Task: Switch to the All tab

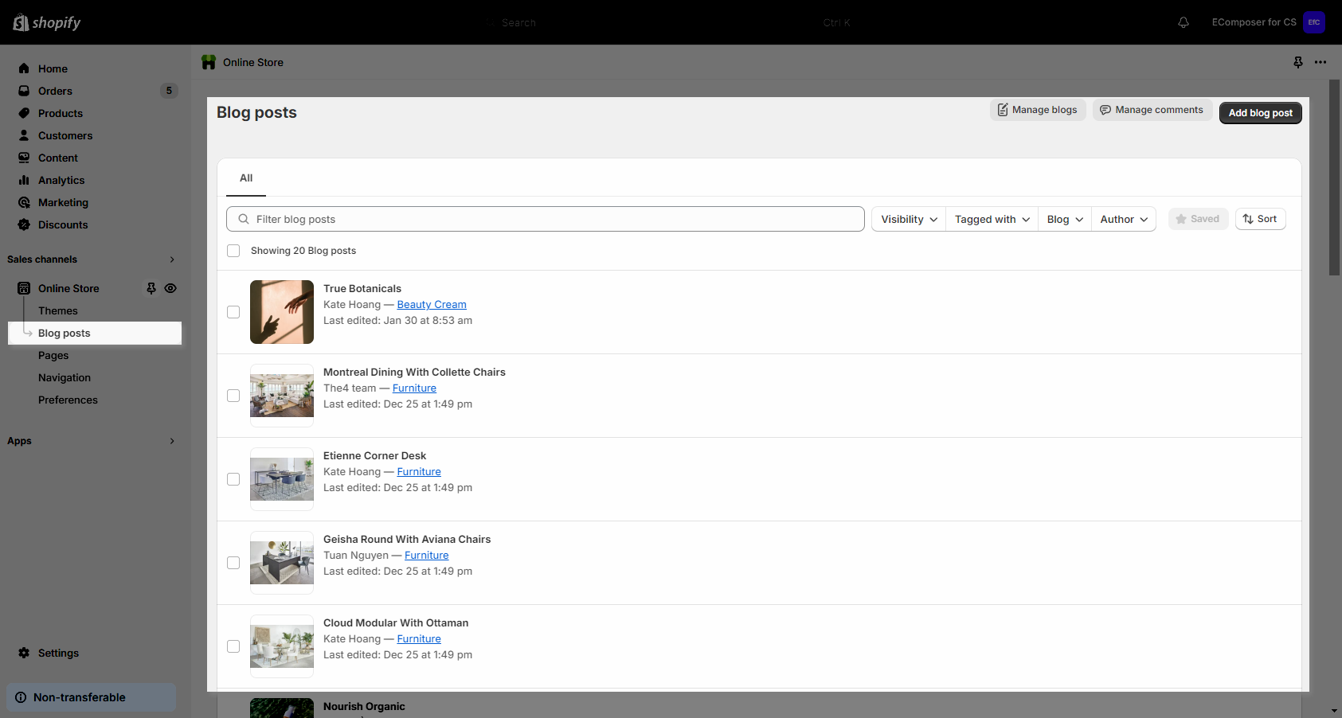Action: (245, 178)
